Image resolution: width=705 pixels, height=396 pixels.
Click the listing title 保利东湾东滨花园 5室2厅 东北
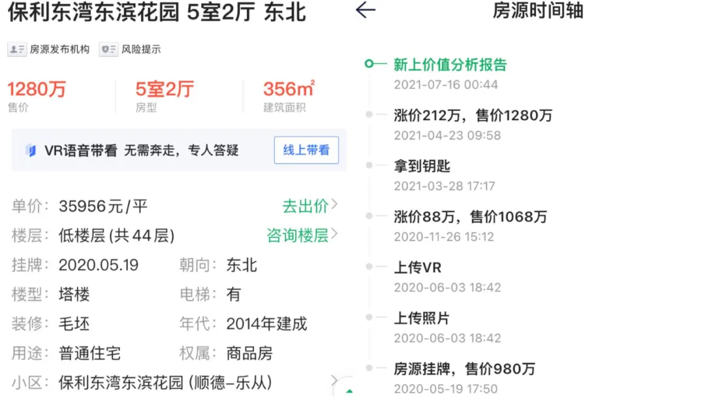coord(157,12)
